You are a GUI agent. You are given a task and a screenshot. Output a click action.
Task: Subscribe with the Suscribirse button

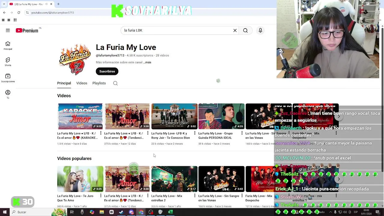pyautogui.click(x=107, y=71)
